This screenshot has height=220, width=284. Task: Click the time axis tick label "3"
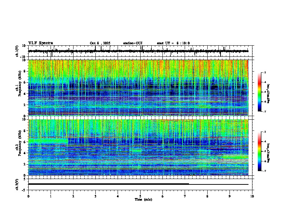(95, 196)
